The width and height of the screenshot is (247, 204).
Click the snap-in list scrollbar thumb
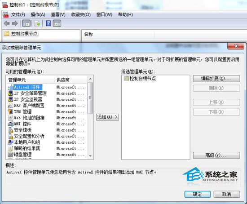[x=90, y=98]
